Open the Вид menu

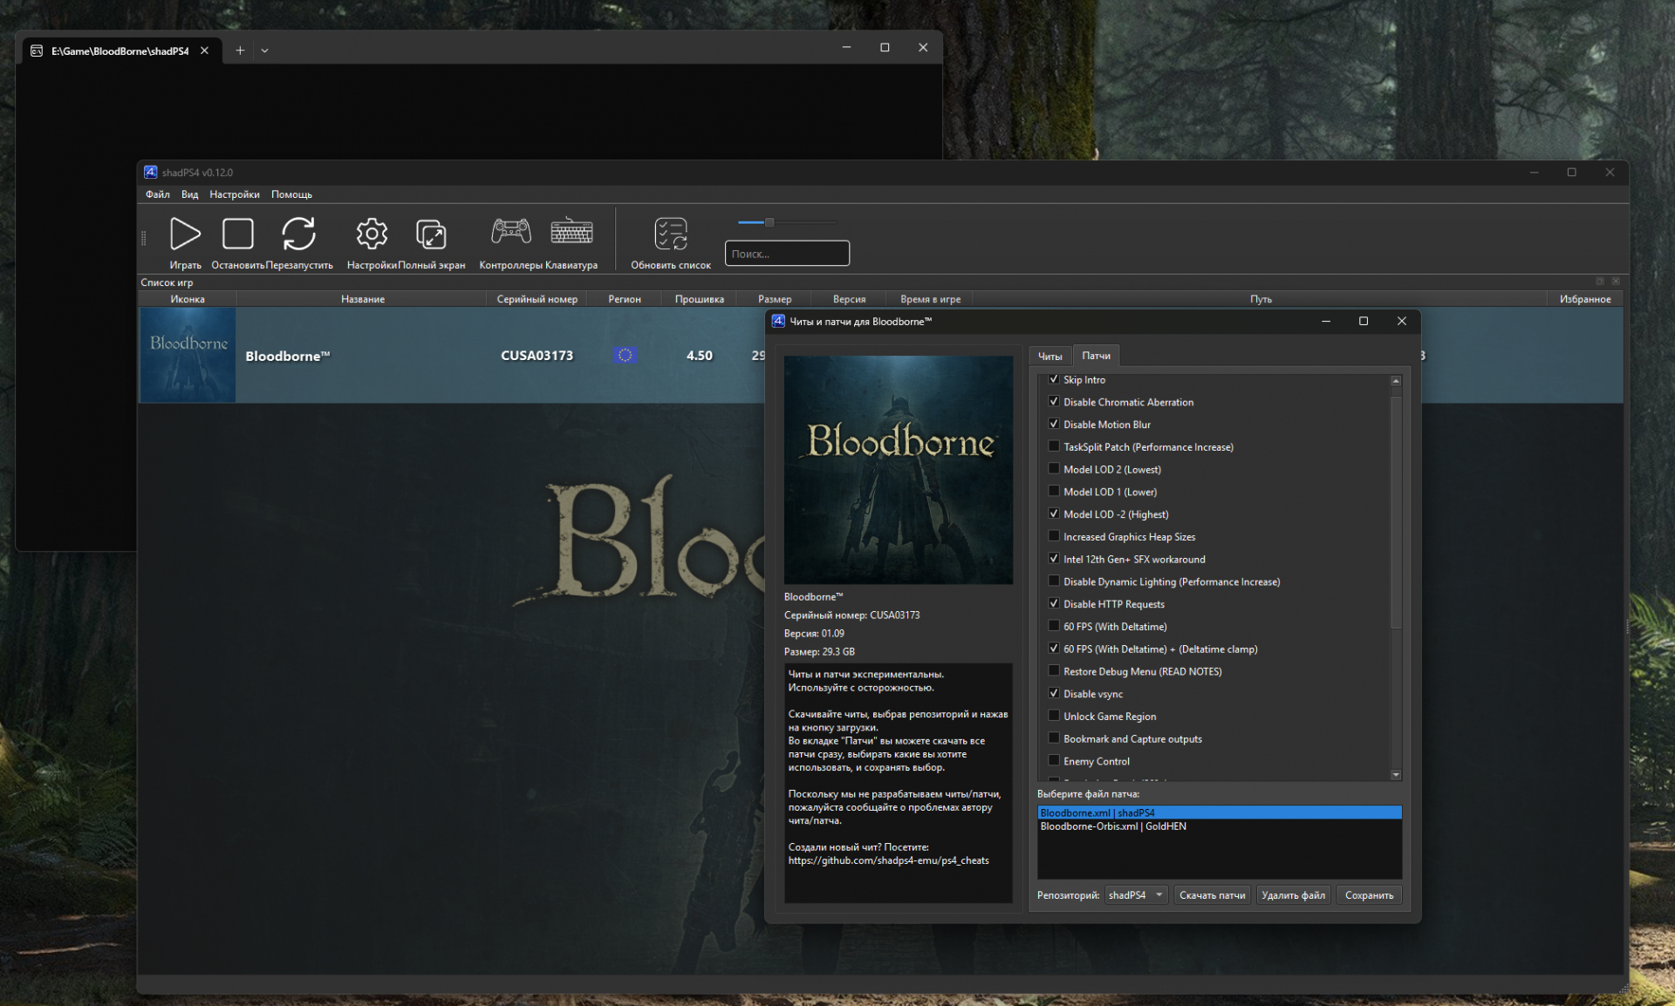[189, 194]
